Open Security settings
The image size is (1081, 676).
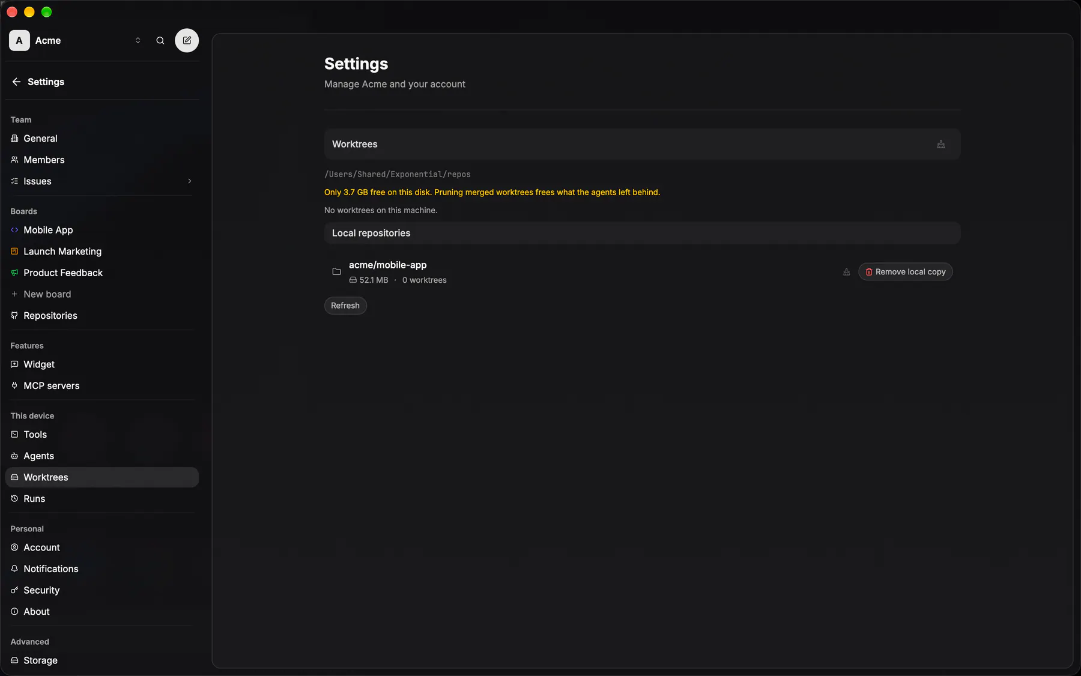point(101,590)
